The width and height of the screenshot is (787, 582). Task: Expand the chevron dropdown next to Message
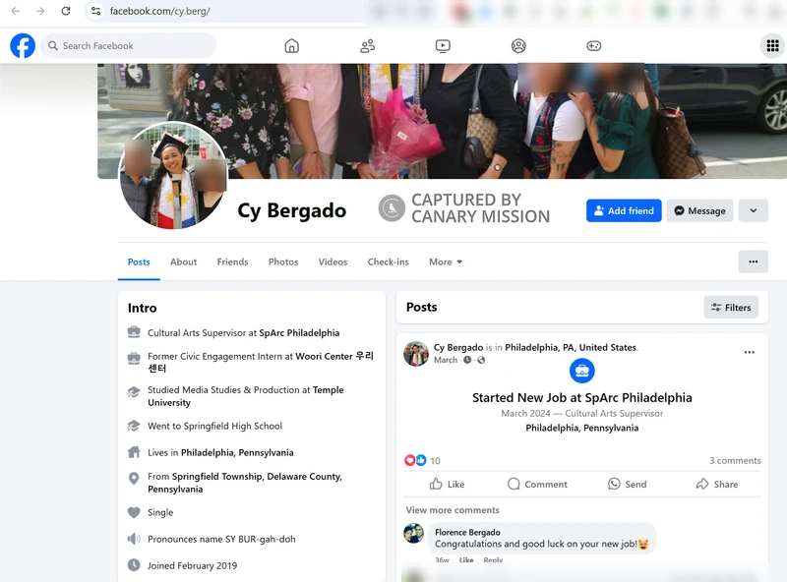point(753,210)
